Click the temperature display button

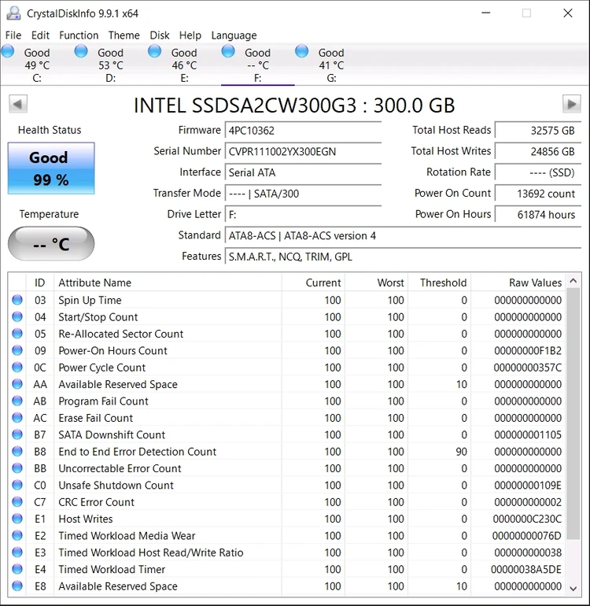[x=51, y=243]
